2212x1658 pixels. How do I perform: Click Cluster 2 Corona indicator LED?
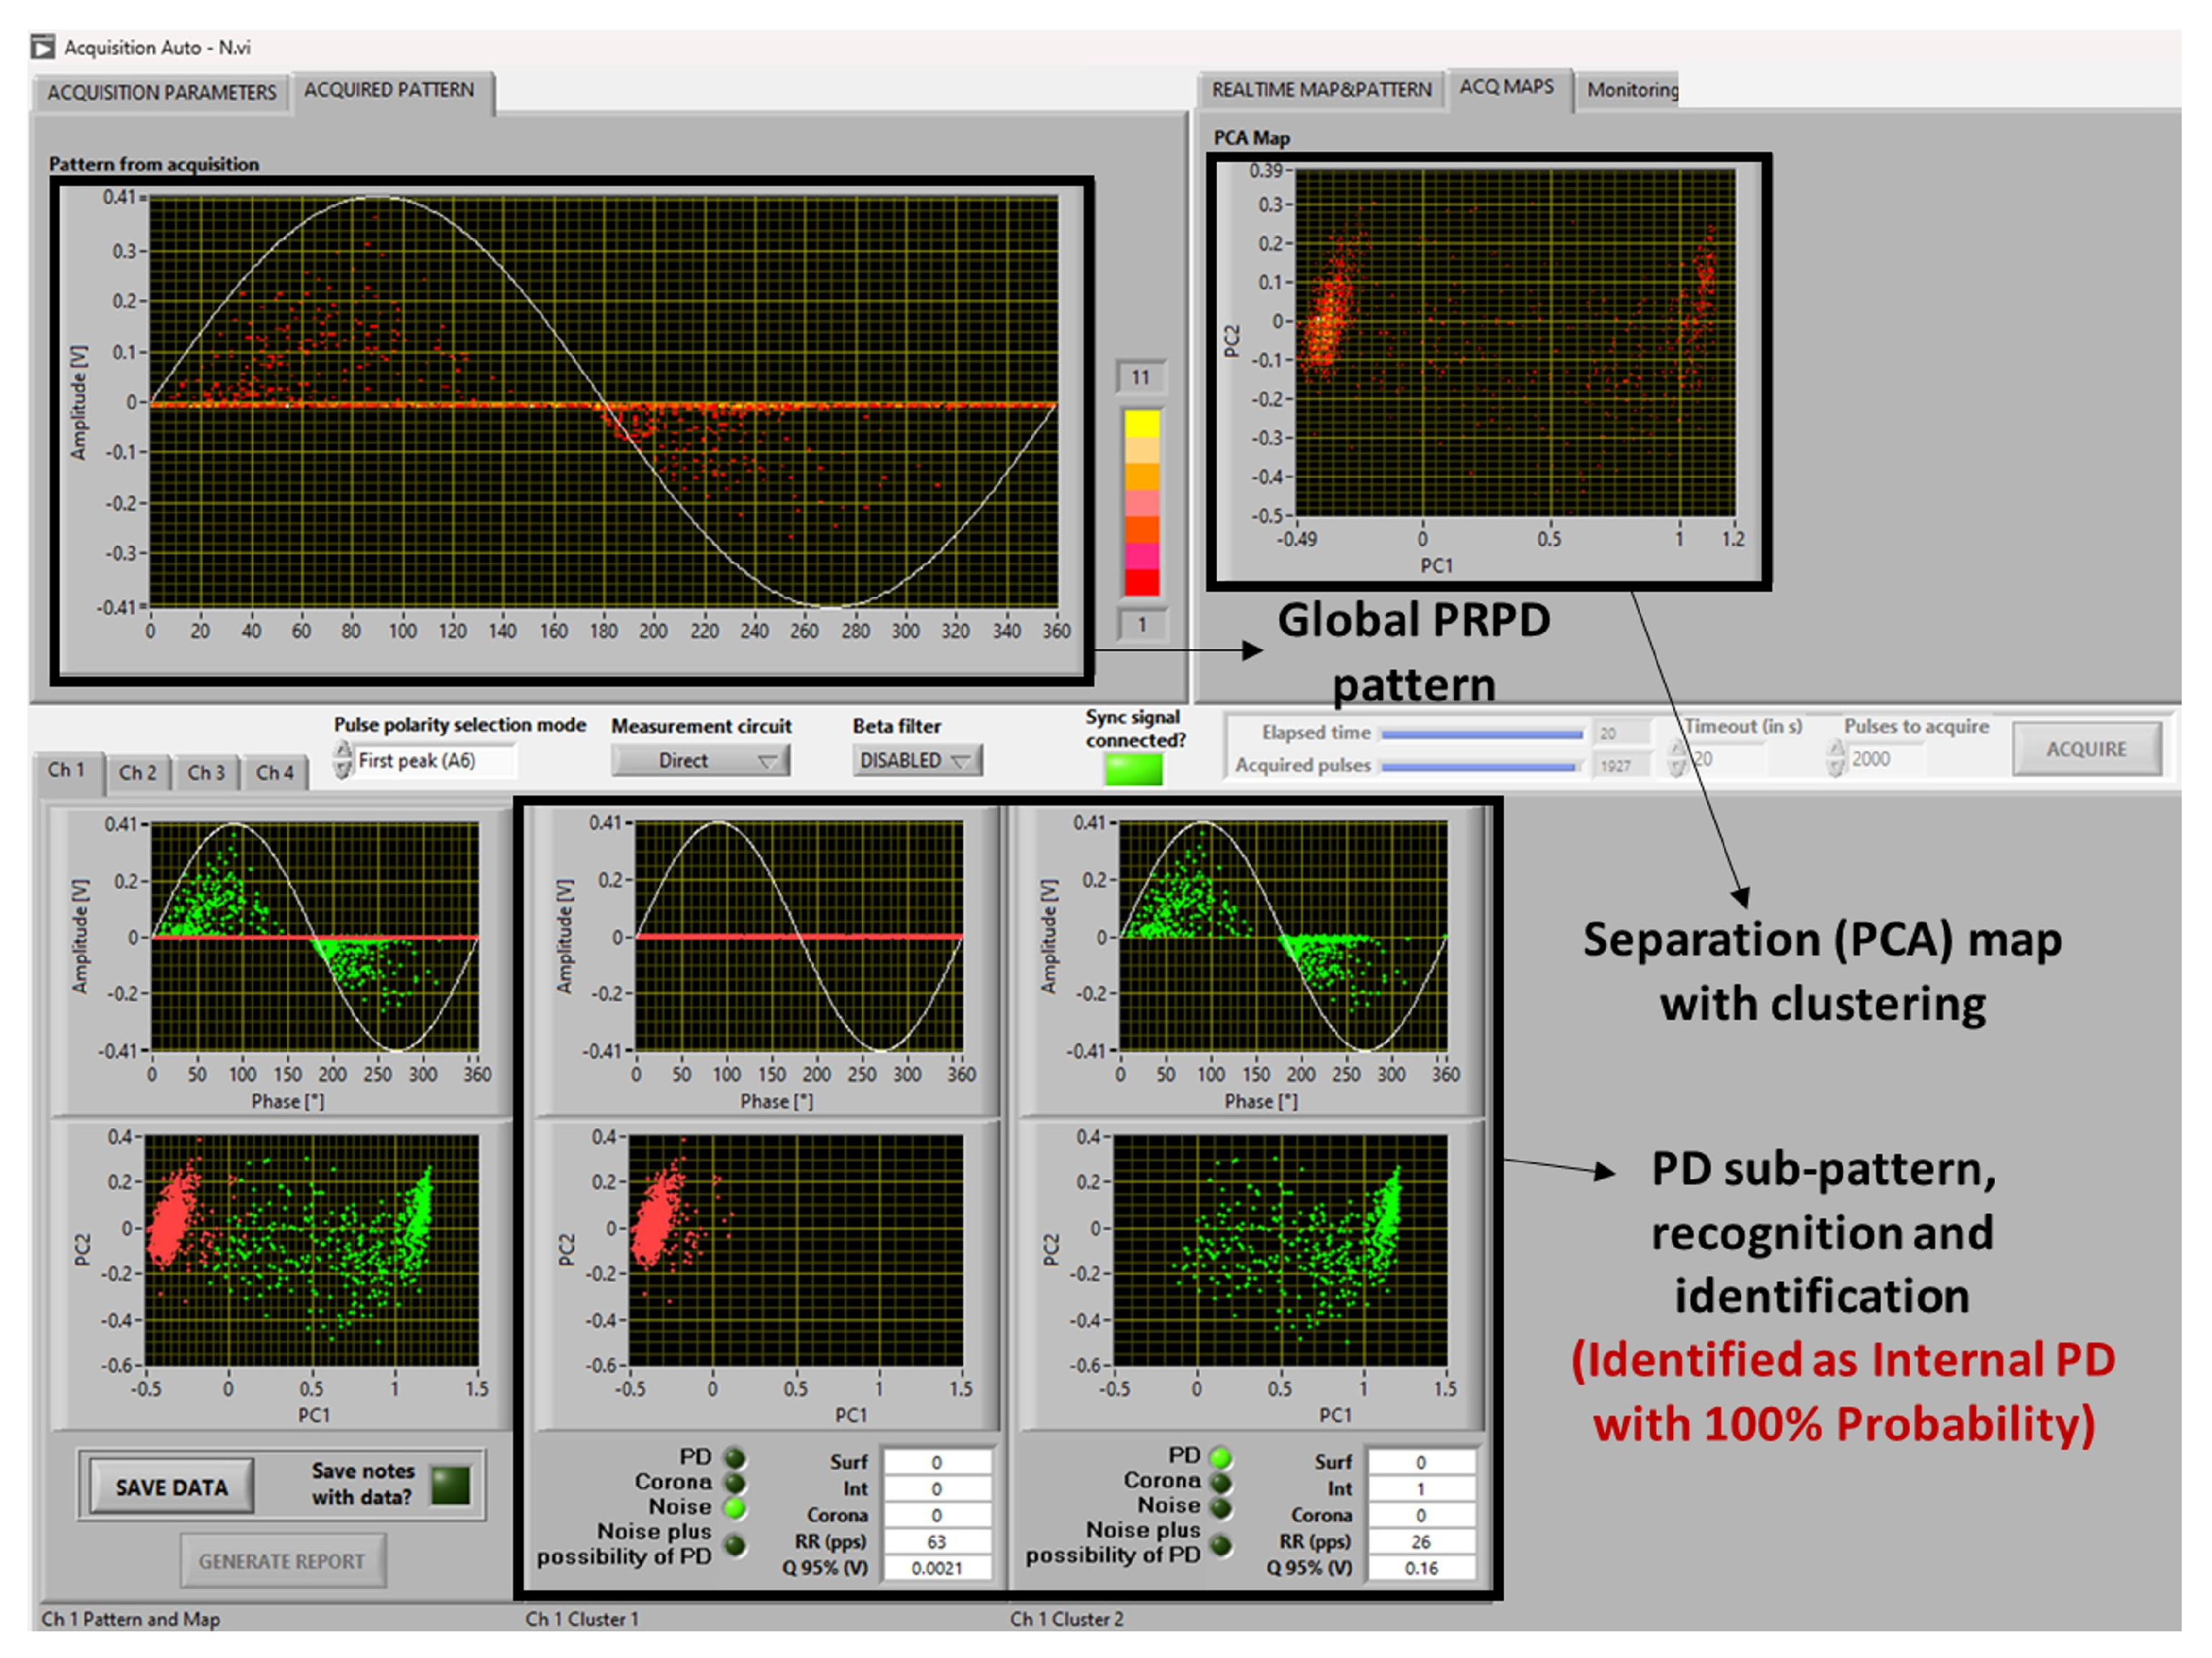[1220, 1482]
